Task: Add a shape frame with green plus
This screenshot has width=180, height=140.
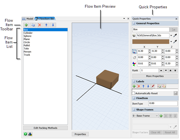Action: [x=161, y=116]
